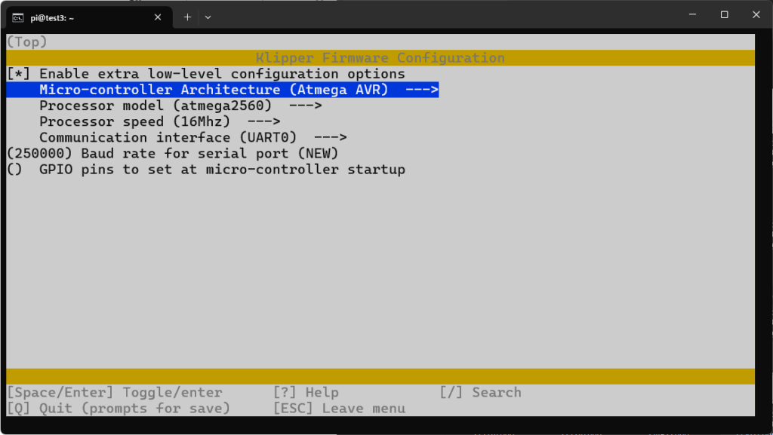Click the [Q] Quit prompt hint

point(118,408)
